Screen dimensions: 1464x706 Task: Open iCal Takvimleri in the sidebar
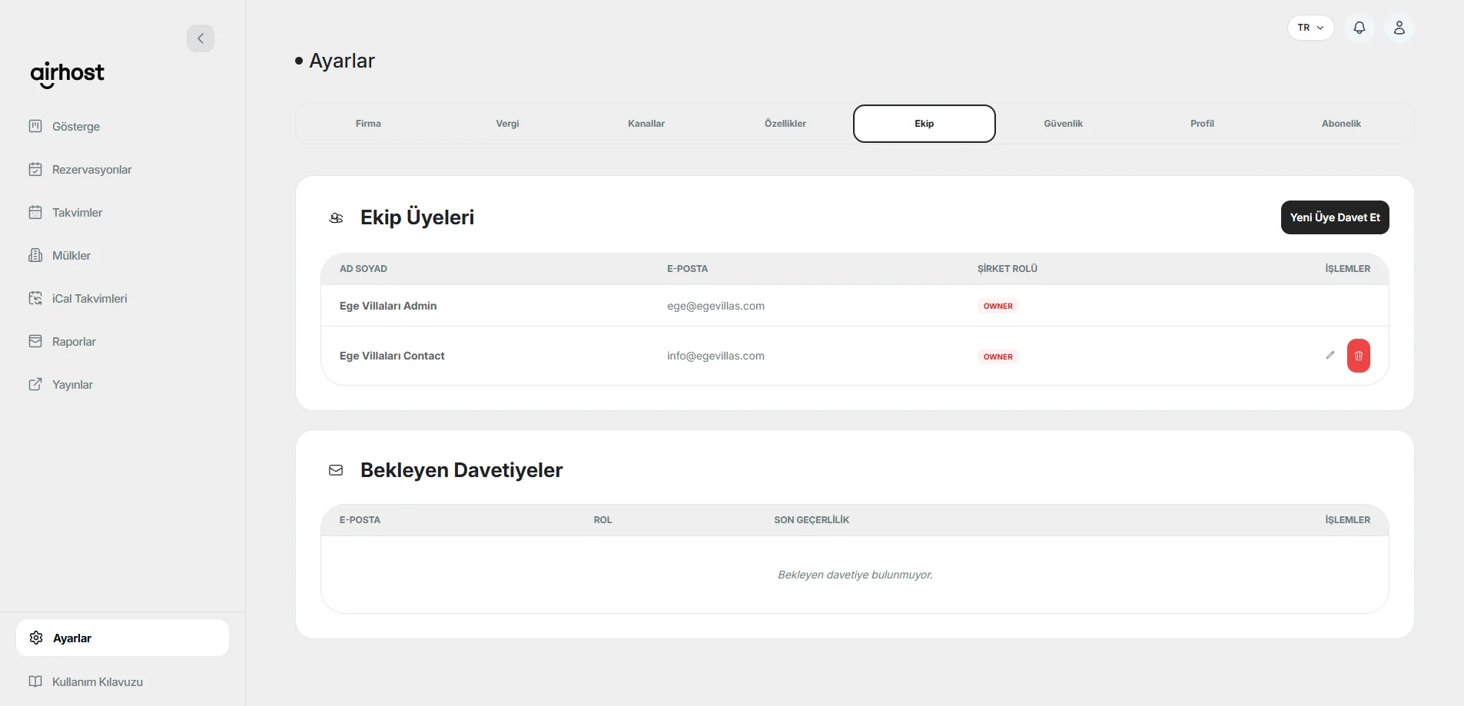pos(123,298)
